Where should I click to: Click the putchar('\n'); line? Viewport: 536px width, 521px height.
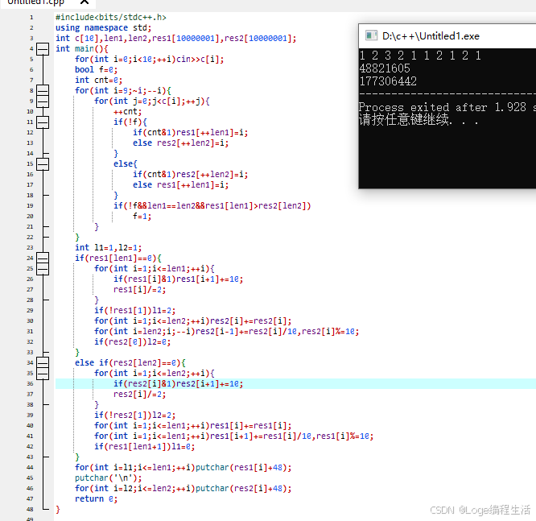pos(109,478)
